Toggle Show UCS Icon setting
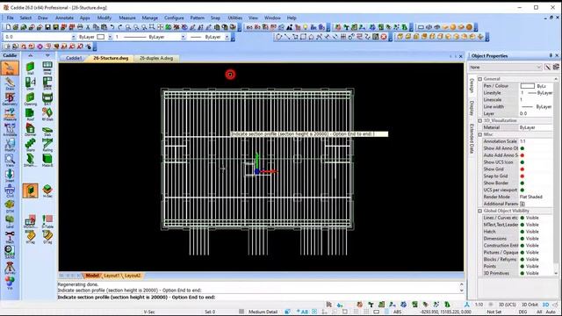This screenshot has height=316, width=562. pos(522,162)
